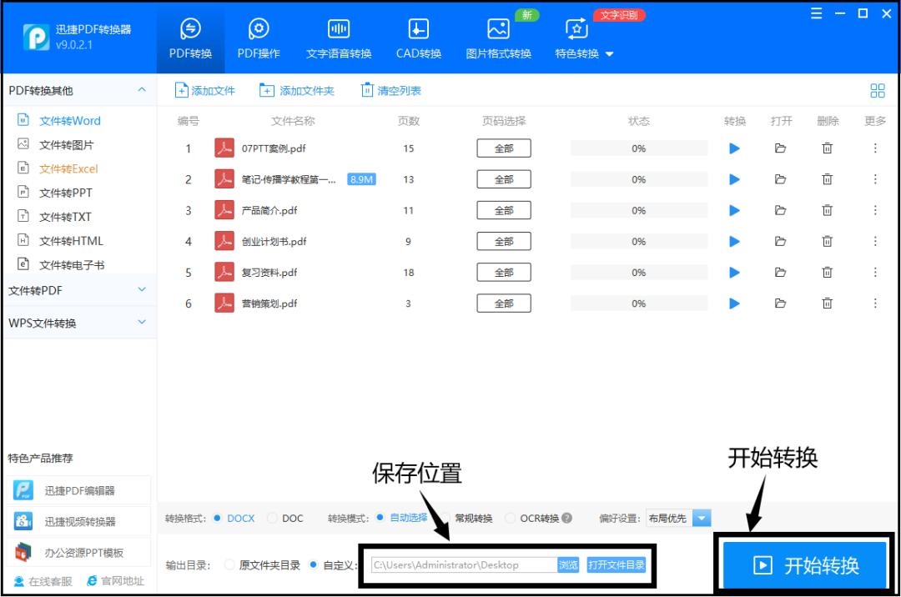Screen dimensions: 901x597
Task: Click the progress bar of 创业计划书.pdf
Action: point(639,241)
